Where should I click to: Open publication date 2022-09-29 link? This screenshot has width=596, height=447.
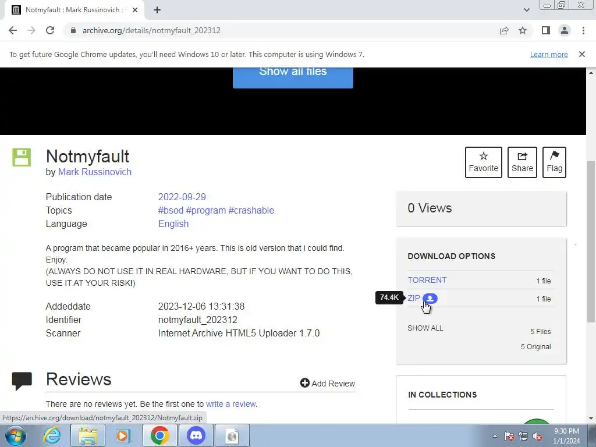(182, 197)
